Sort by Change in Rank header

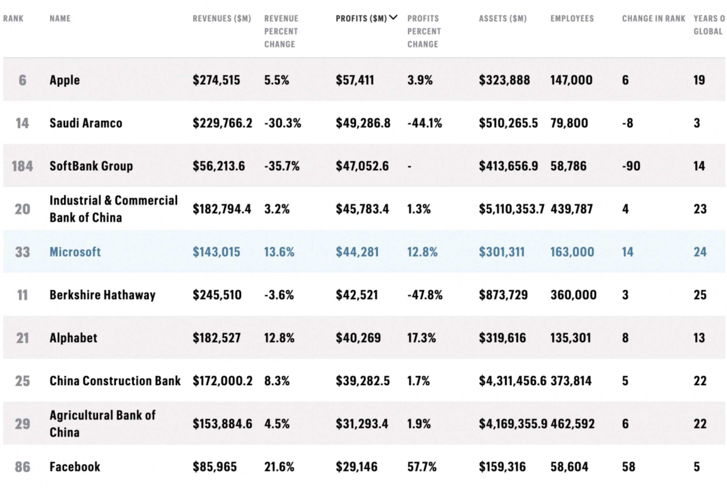pyautogui.click(x=653, y=19)
